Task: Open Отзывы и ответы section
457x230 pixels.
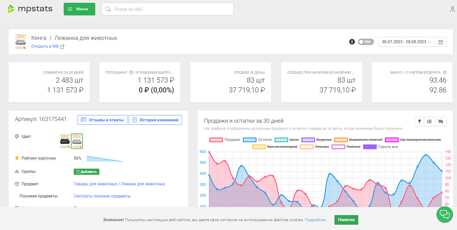Action: point(102,120)
